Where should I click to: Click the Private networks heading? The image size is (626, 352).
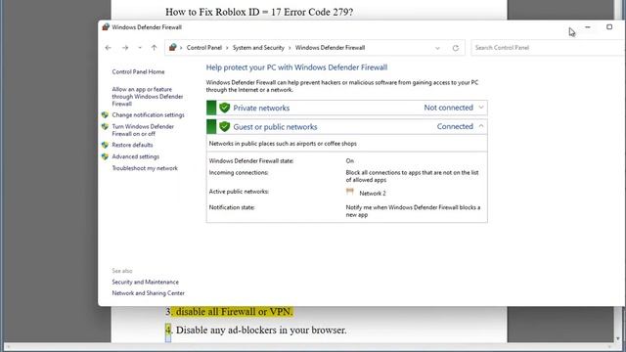pos(261,108)
